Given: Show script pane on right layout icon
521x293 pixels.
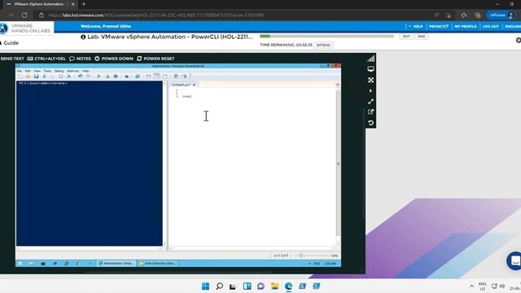Looking at the screenshot, I should [x=156, y=77].
